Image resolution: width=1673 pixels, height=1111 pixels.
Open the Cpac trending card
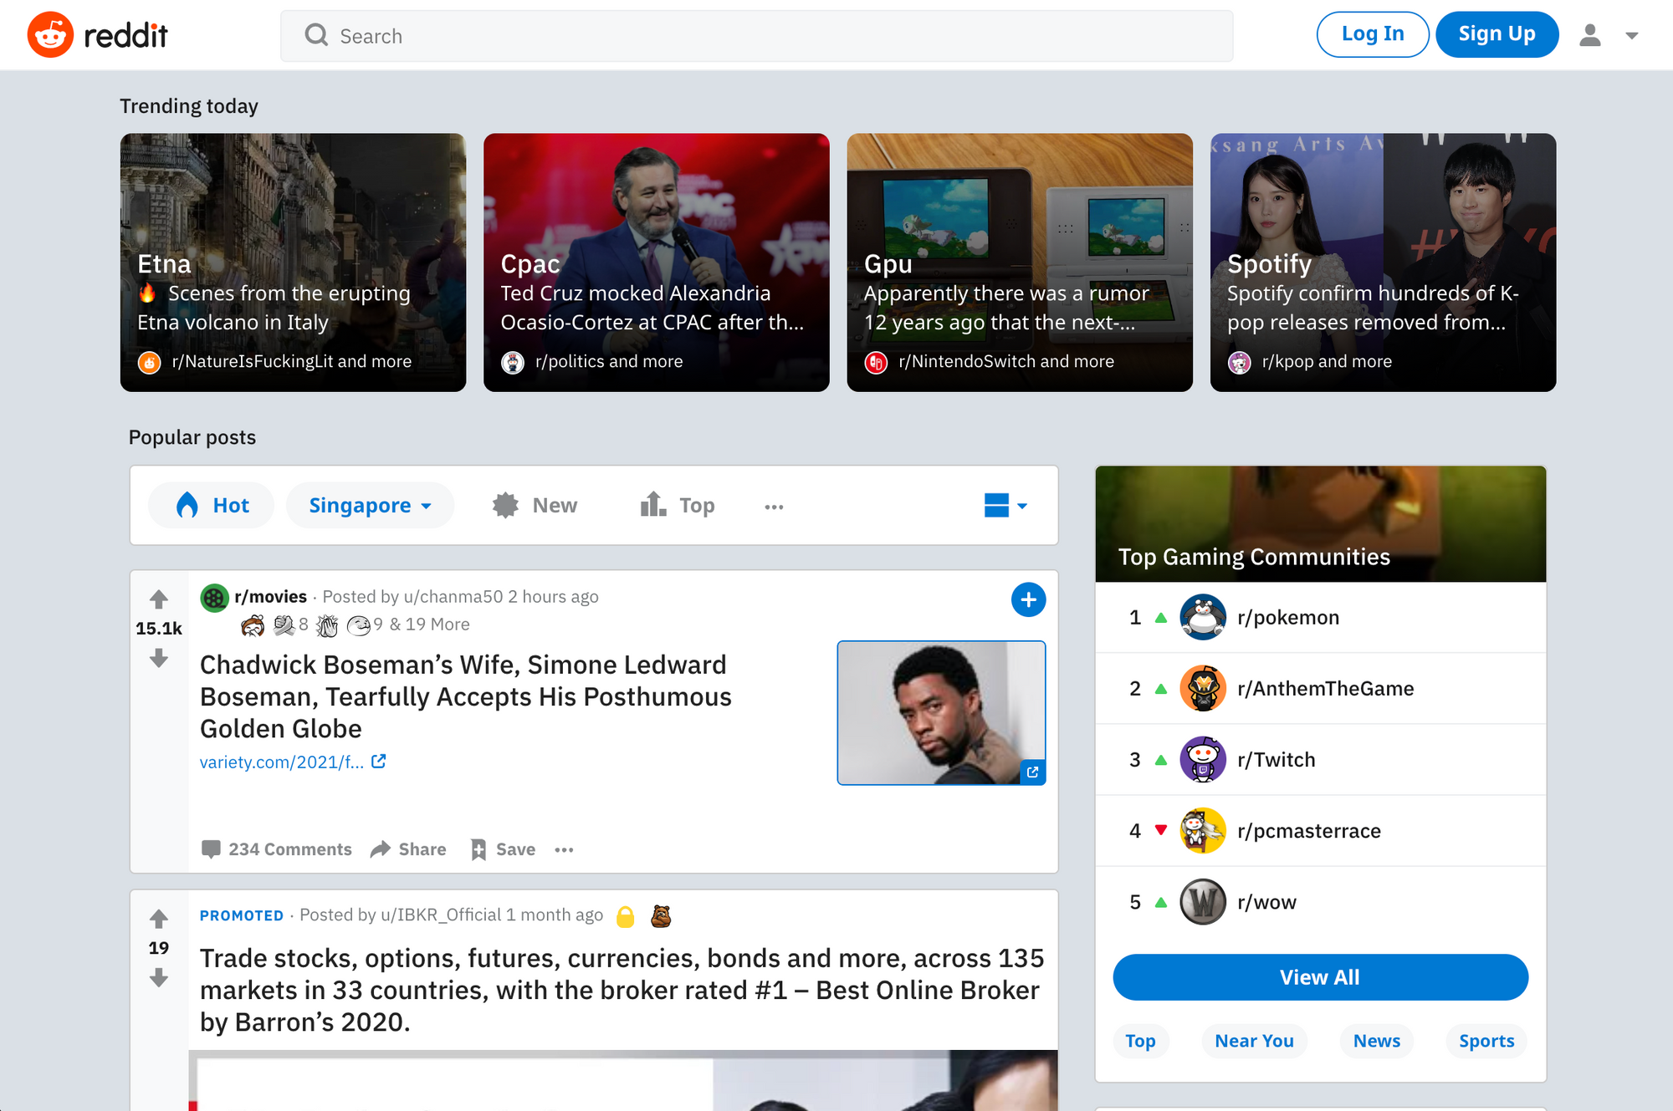click(656, 262)
